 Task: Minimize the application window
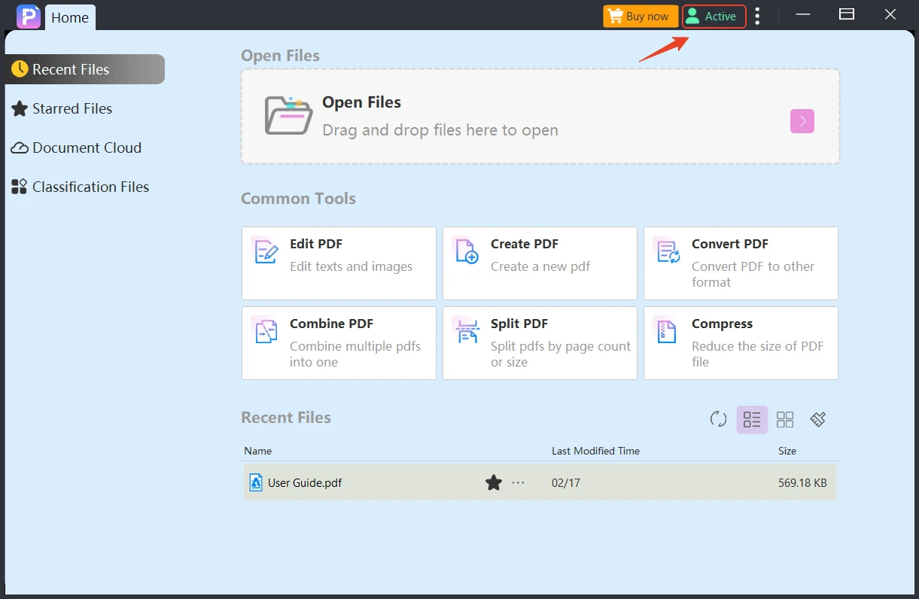coord(803,14)
